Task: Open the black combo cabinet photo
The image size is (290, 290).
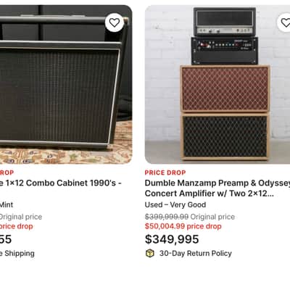Action: [66, 84]
